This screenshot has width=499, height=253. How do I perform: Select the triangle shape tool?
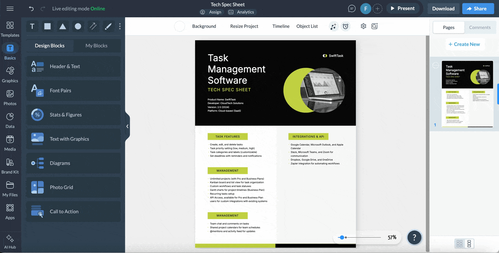coord(62,26)
